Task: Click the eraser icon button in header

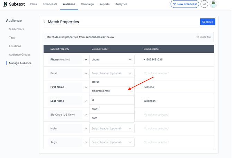Action: 204,4
